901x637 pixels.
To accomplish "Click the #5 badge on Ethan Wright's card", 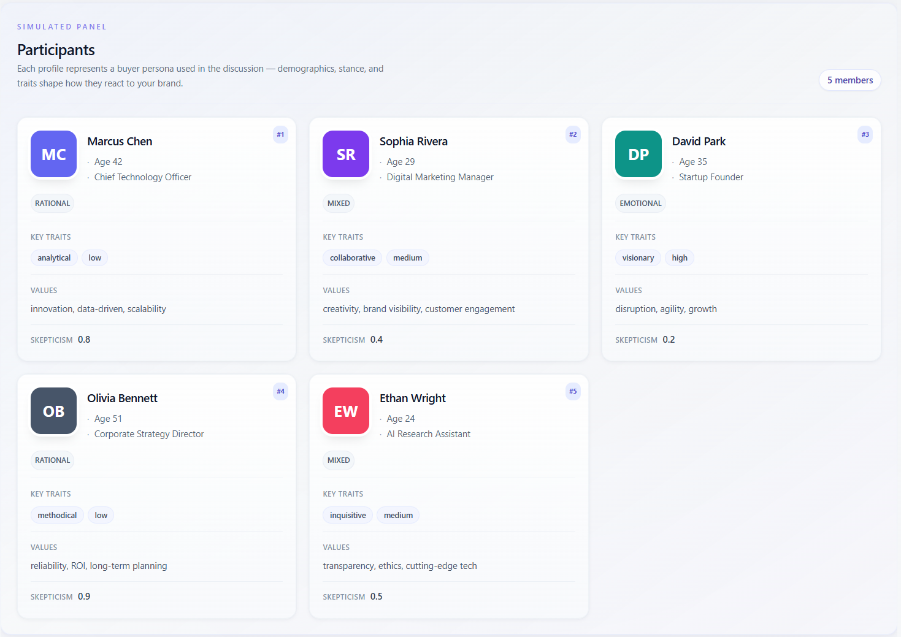I will pos(573,391).
